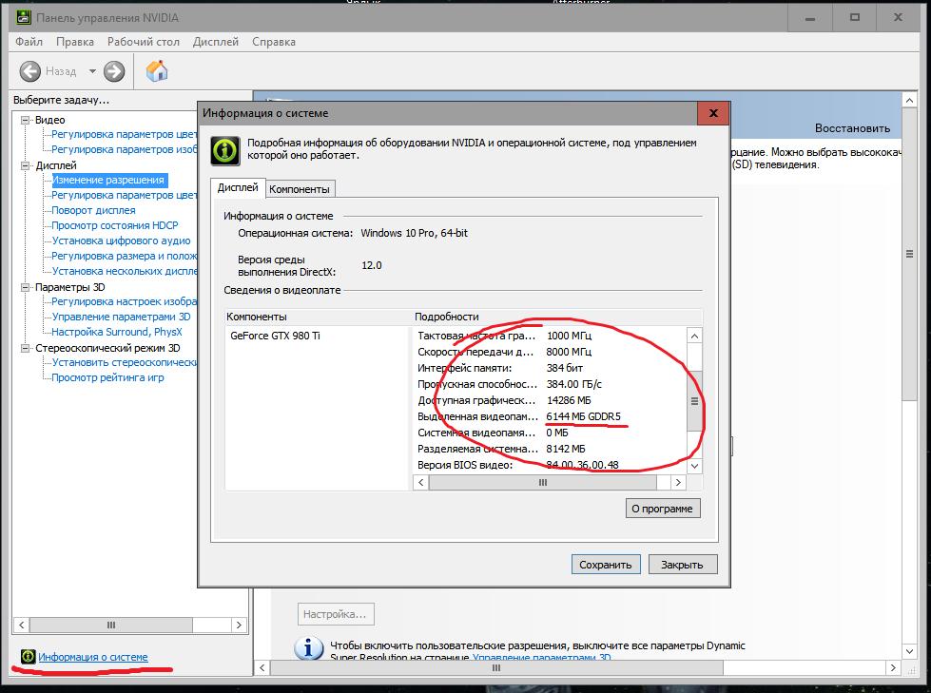Switch to the Компоненты tab
The height and width of the screenshot is (693, 931).
[x=300, y=188]
